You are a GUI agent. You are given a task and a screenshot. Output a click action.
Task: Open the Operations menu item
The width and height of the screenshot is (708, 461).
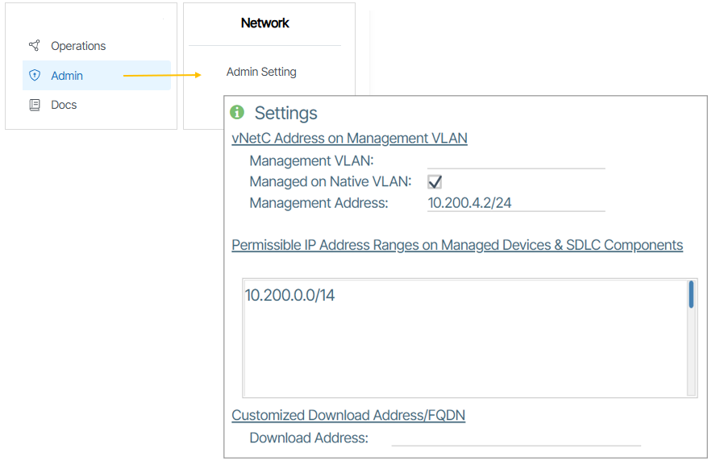click(78, 46)
